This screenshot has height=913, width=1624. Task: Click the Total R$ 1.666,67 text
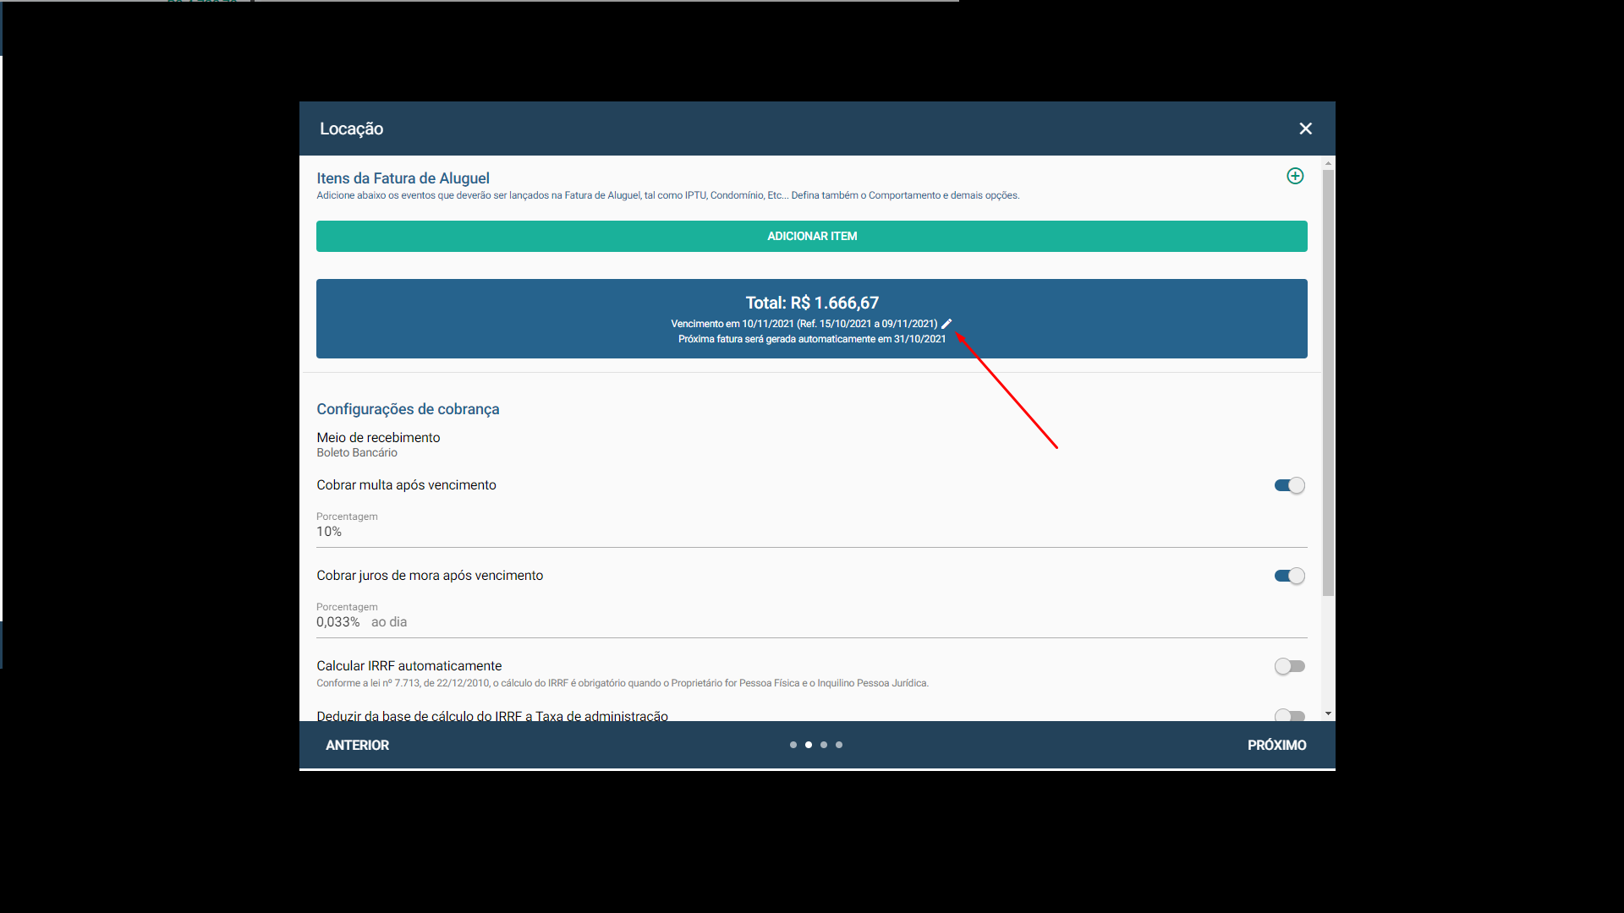coord(811,303)
